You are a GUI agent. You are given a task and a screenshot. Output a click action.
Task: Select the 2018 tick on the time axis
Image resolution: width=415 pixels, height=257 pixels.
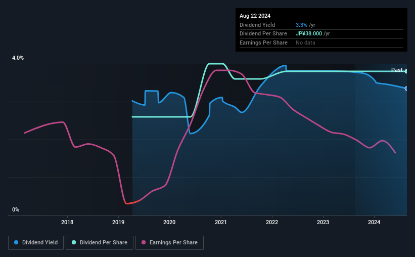(x=67, y=222)
